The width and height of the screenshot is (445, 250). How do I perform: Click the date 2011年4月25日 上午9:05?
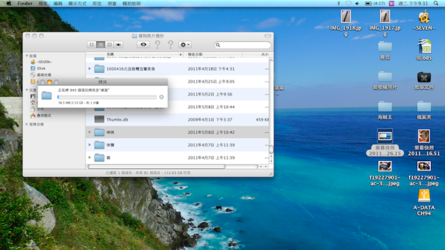coord(211,82)
